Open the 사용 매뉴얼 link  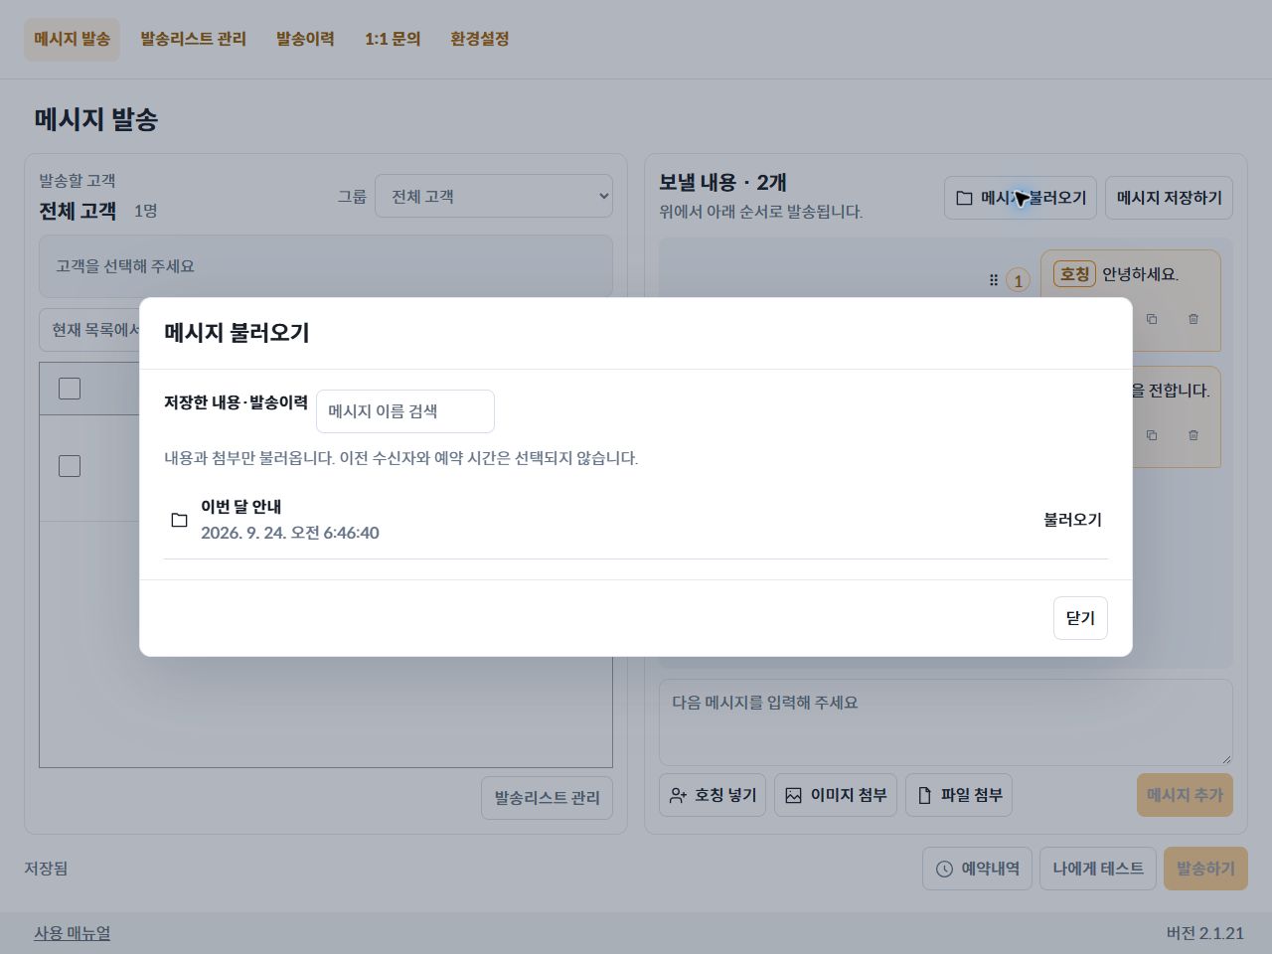pyautogui.click(x=72, y=933)
